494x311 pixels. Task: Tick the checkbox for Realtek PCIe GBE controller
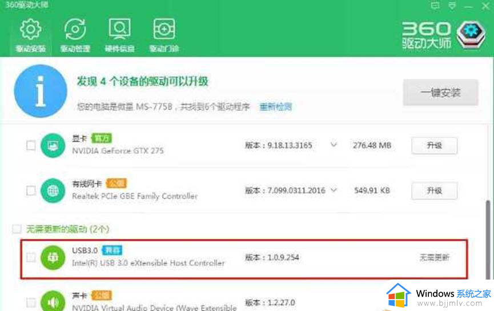(31, 190)
